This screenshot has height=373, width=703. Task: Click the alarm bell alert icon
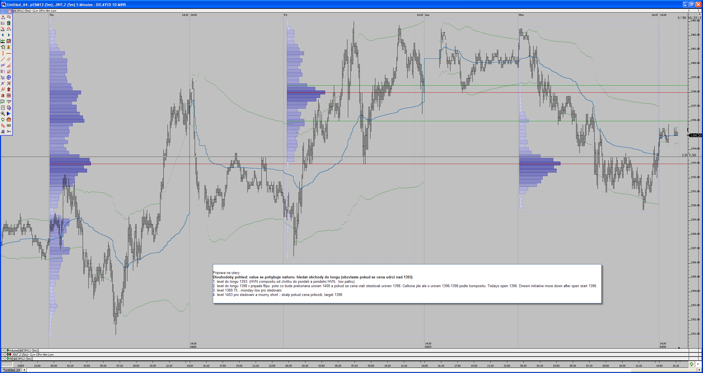(x=9, y=47)
